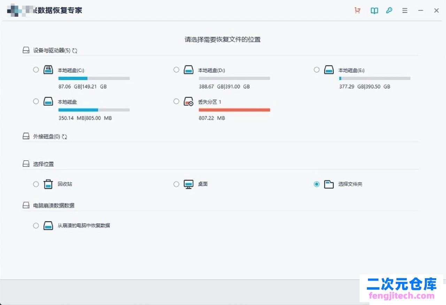Click the C: drive usage bar

pos(94,78)
